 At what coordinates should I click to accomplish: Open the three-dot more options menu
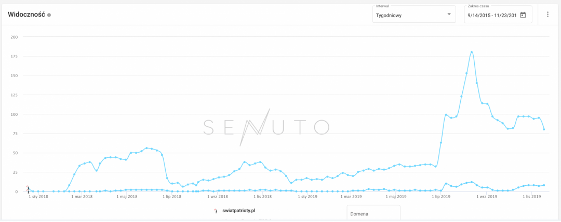click(547, 14)
